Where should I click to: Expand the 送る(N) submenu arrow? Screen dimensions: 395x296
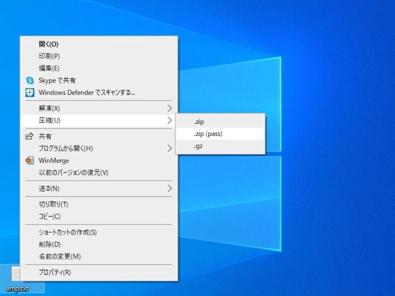170,188
